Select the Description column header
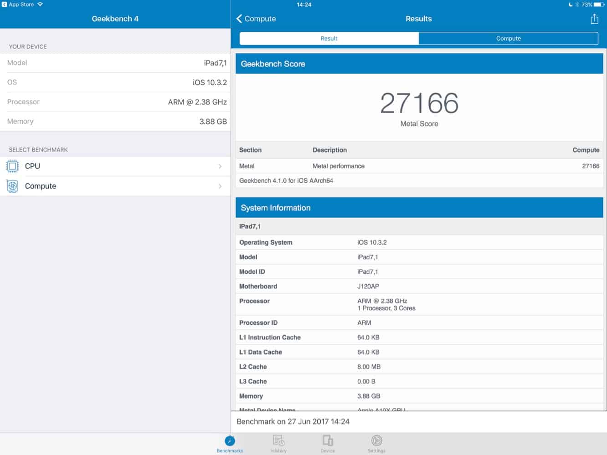This screenshot has width=607, height=455. [329, 150]
